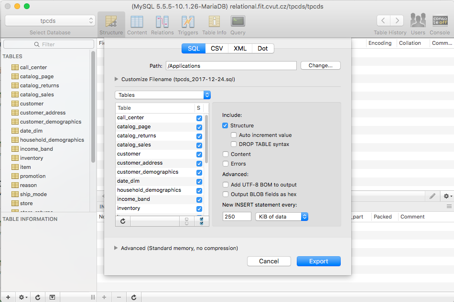The width and height of the screenshot is (454, 302).
Task: Click the Export button
Action: (x=318, y=261)
